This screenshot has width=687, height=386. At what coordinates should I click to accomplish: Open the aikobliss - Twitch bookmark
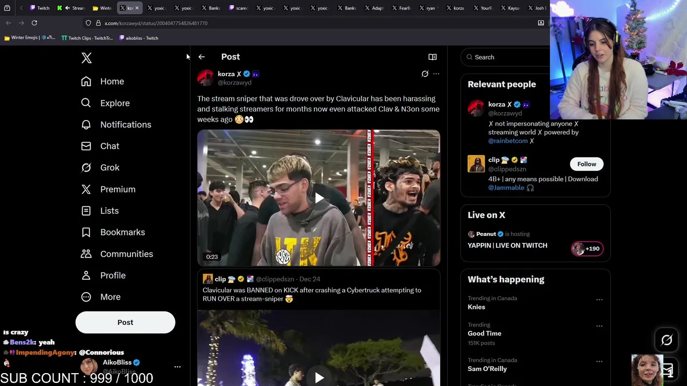click(x=138, y=38)
